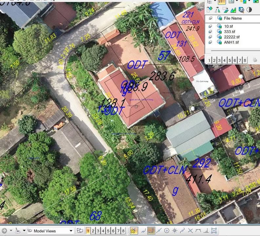Toggle view 3 in bottom view groups bar
The width and height of the screenshot is (260, 236).
tap(98, 231)
